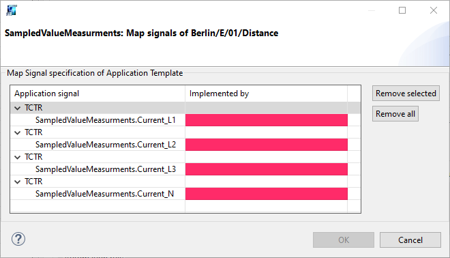Cancel the signal mapping dialog
Screen dimensions: 450x258
[x=410, y=240]
